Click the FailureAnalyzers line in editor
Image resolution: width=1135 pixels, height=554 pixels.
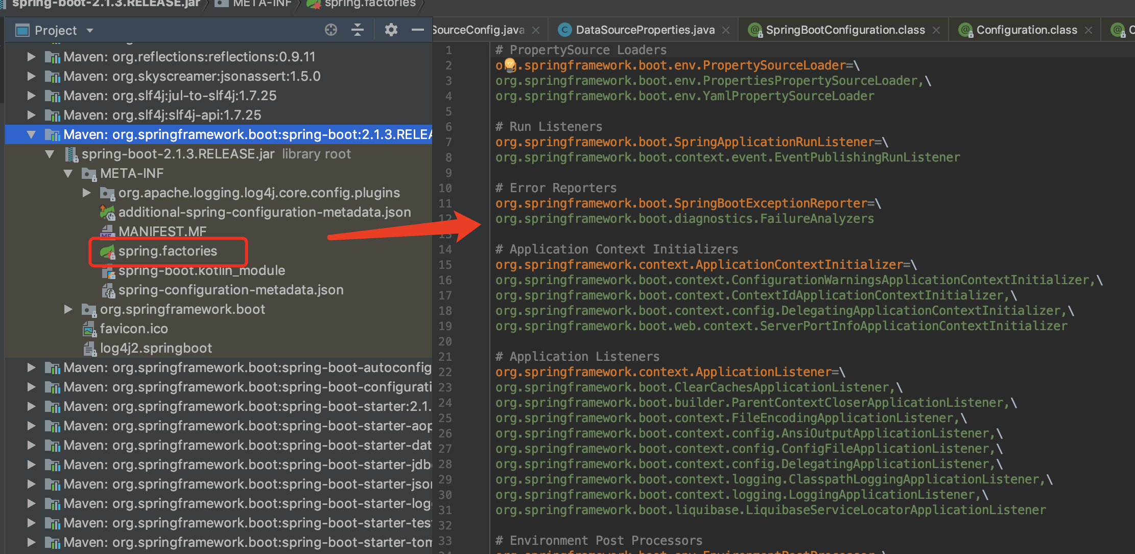click(x=684, y=219)
